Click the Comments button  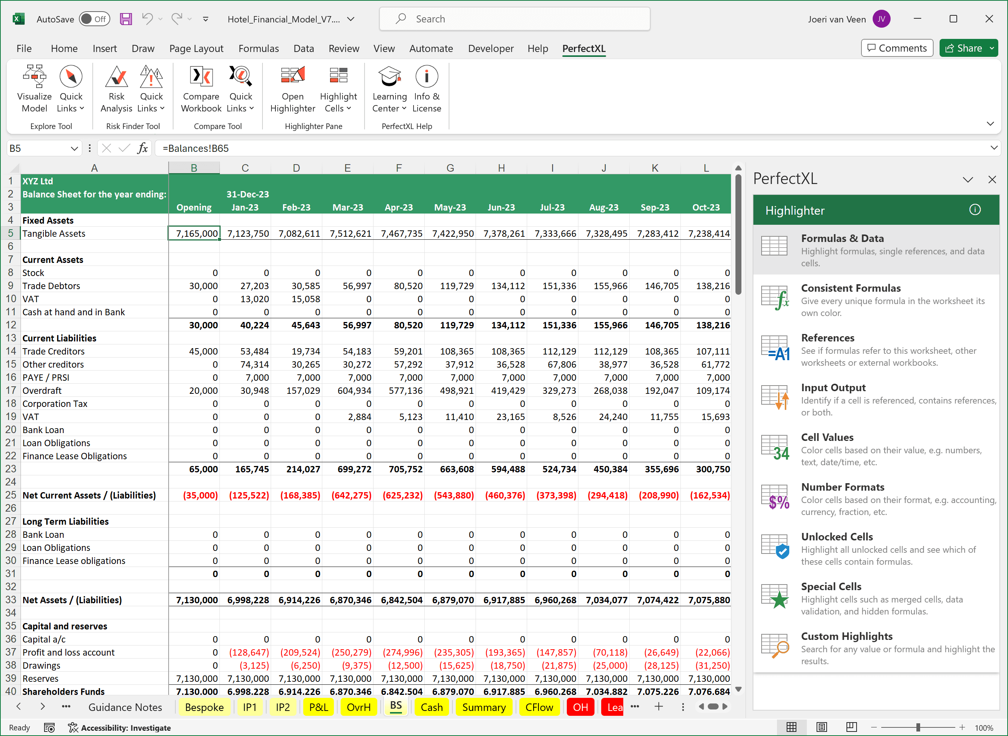(897, 48)
